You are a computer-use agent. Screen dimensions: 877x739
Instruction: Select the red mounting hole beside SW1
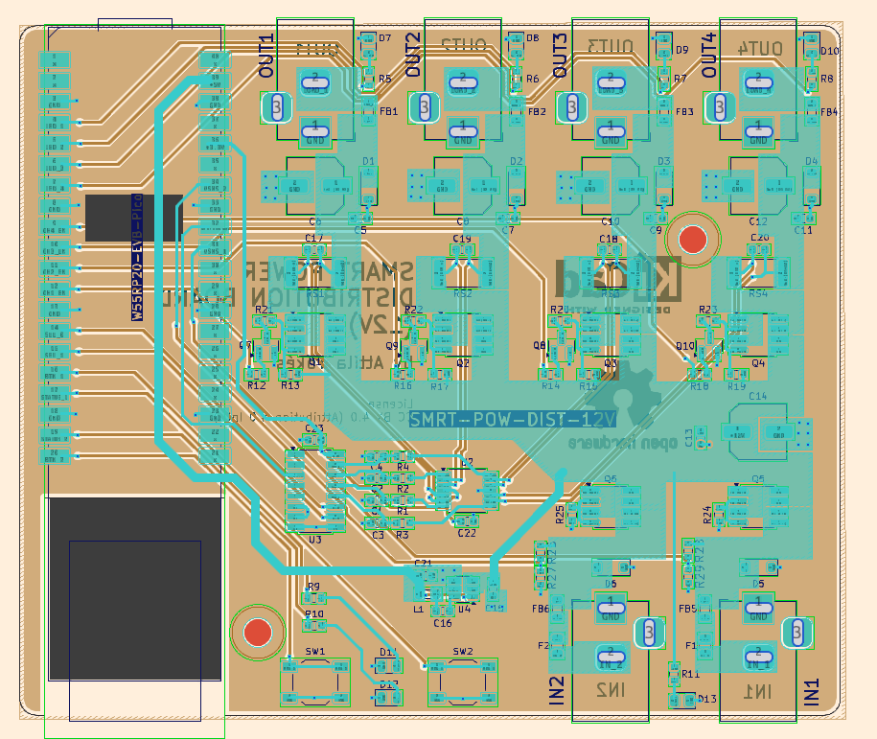pyautogui.click(x=258, y=633)
